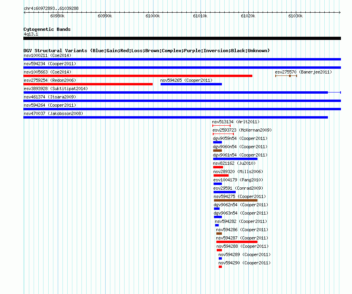Click the red bar under nsv594288
Screen dimensions: 352x294
point(220,250)
